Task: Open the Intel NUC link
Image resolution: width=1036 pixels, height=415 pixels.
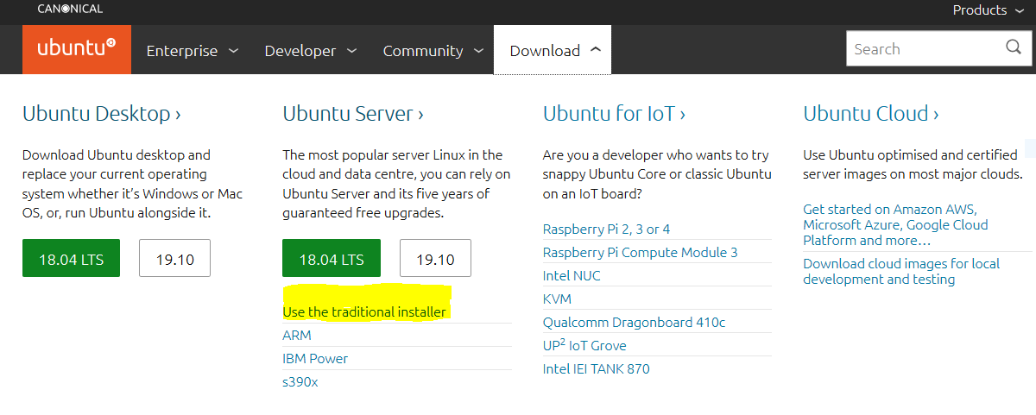Action: (x=572, y=275)
